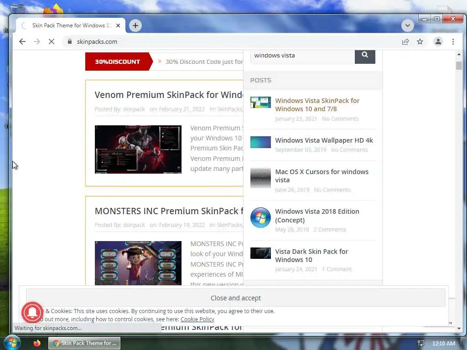Click the 30%DISCOUNT red banner

[x=119, y=62]
